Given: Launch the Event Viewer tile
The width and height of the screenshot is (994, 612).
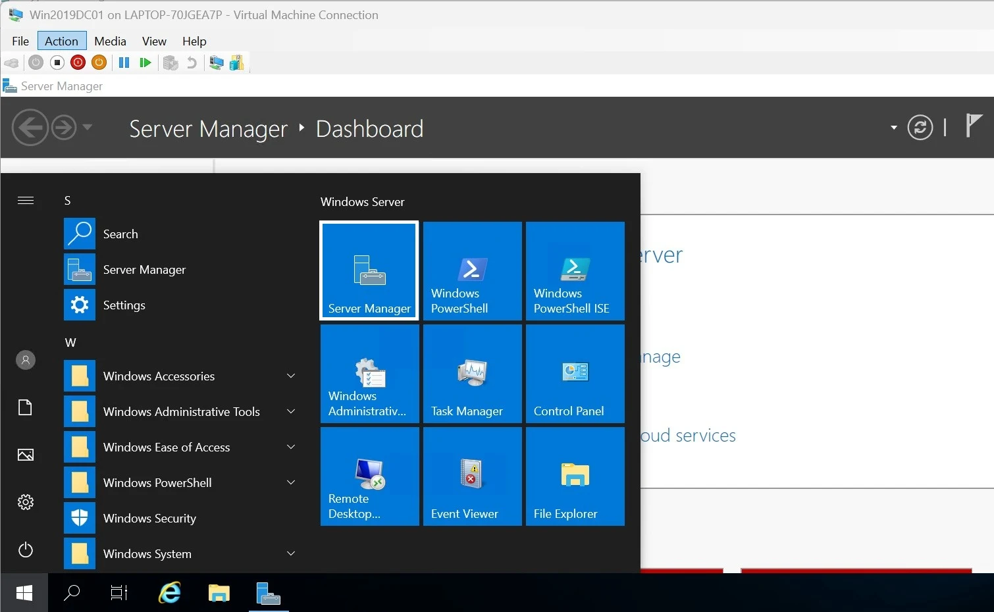Looking at the screenshot, I should pyautogui.click(x=472, y=476).
